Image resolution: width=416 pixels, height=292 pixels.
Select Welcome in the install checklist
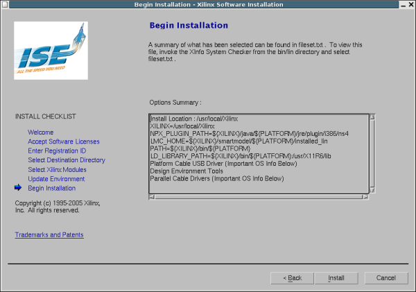coord(40,132)
